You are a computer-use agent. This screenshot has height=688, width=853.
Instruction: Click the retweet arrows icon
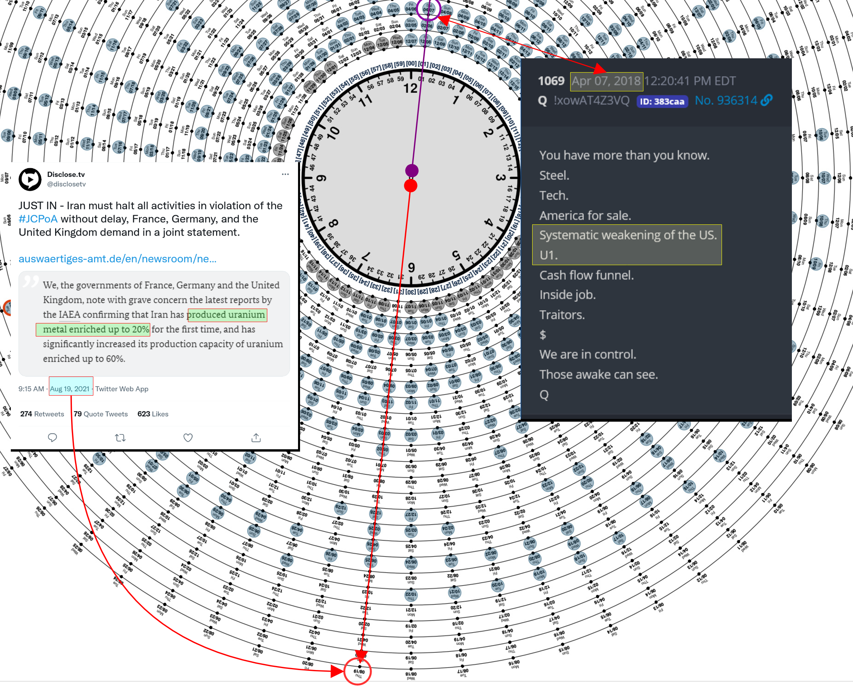tap(120, 438)
